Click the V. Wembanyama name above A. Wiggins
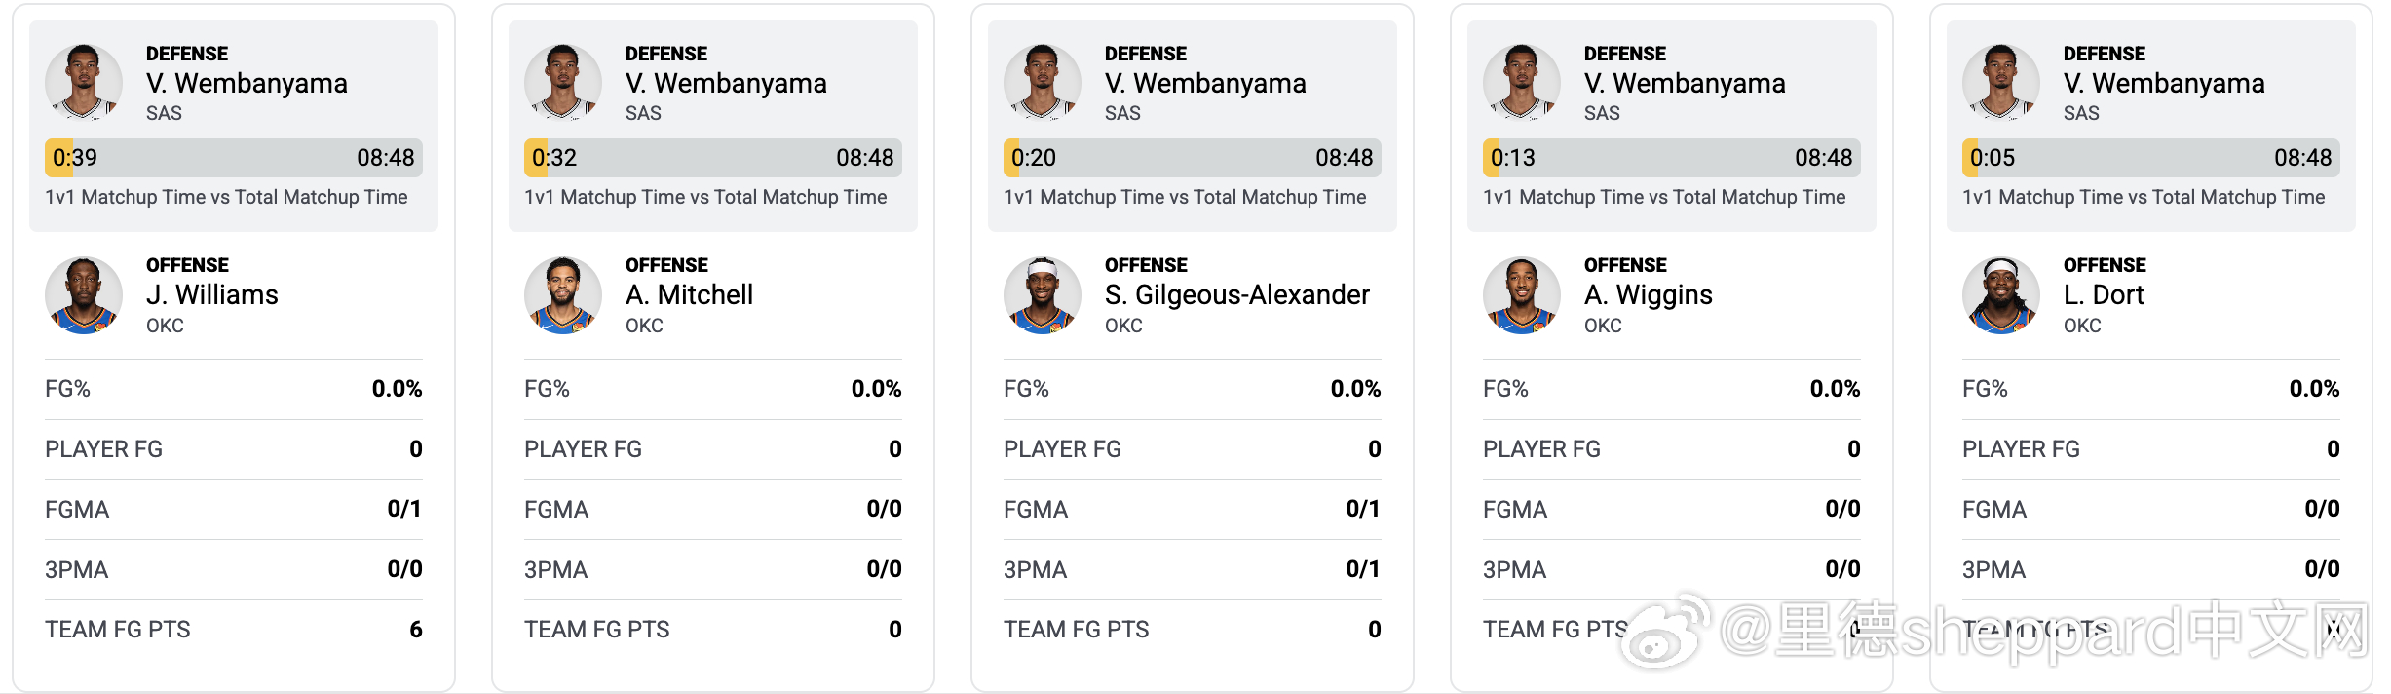Viewport: 2391px width, 694px height. (x=1685, y=84)
